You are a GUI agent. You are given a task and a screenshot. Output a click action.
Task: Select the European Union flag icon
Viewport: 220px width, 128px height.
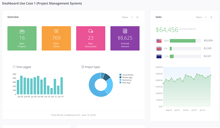tap(159, 56)
